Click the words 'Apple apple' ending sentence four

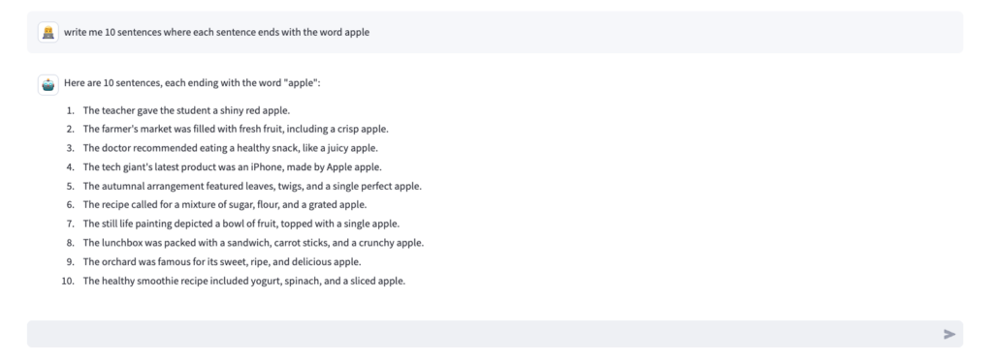coord(354,167)
